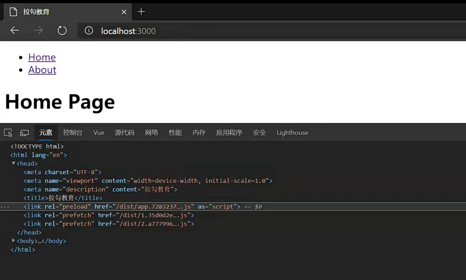Screen dimensions: 466x280
Task: Expand the body element node
Action: click(x=14, y=241)
